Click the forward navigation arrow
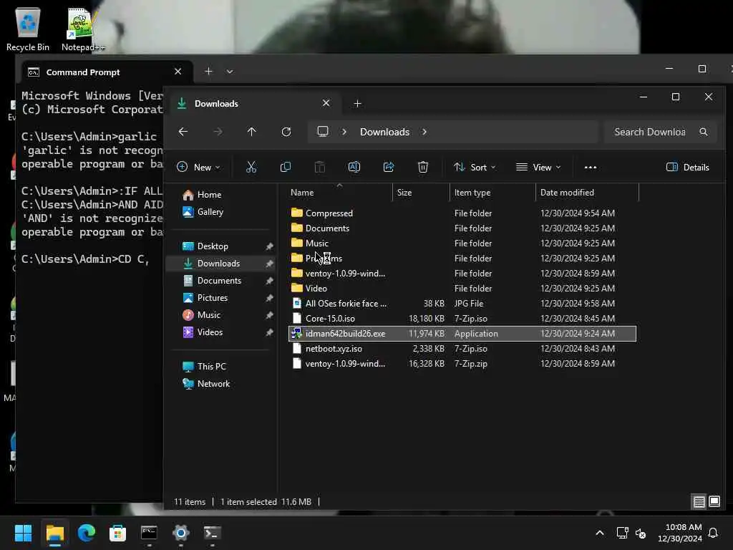 [x=218, y=132]
